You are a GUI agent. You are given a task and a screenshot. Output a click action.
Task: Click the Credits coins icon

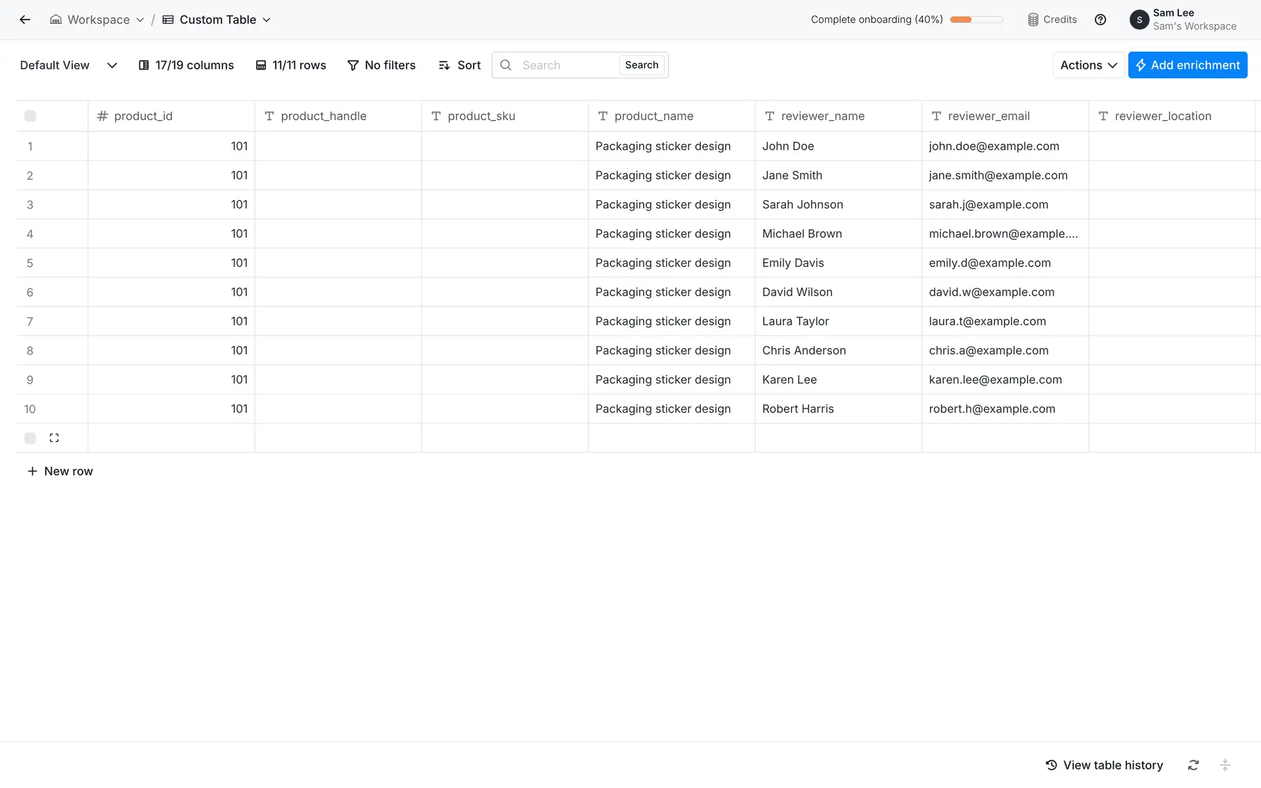[x=1033, y=20]
